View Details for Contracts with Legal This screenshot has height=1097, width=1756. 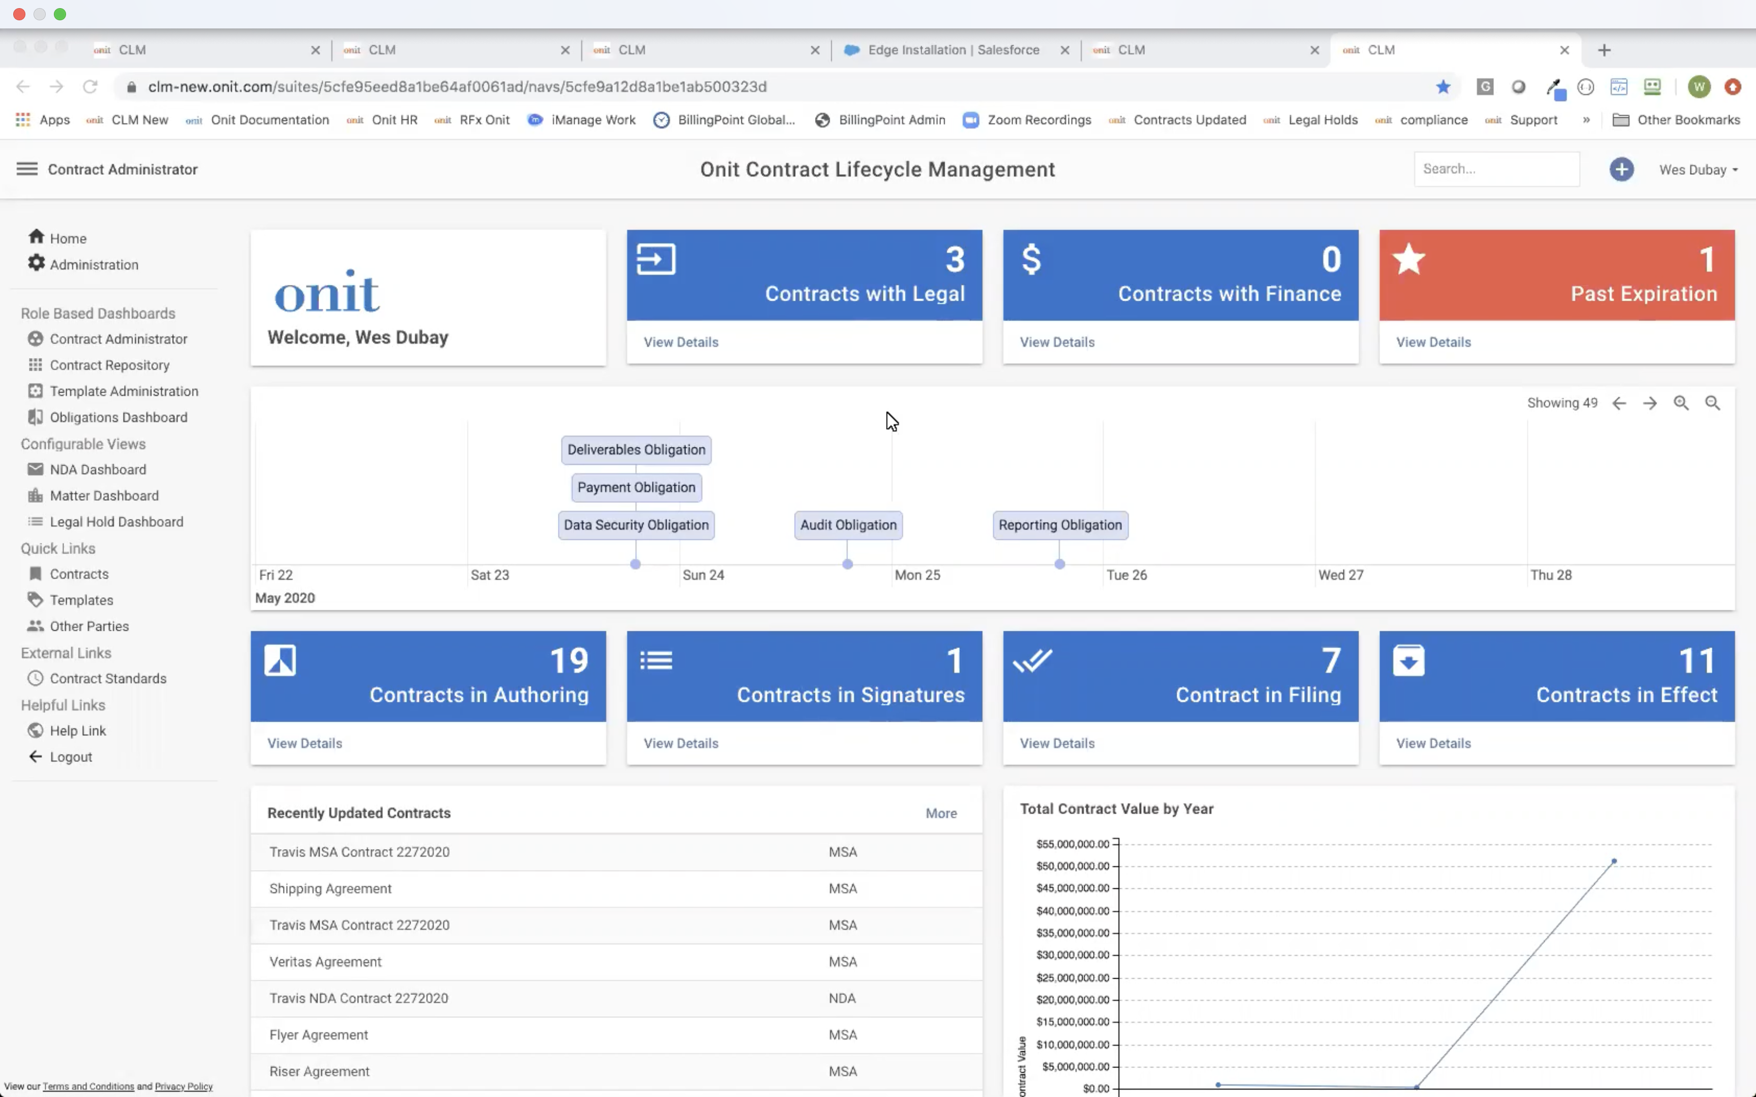tap(681, 342)
